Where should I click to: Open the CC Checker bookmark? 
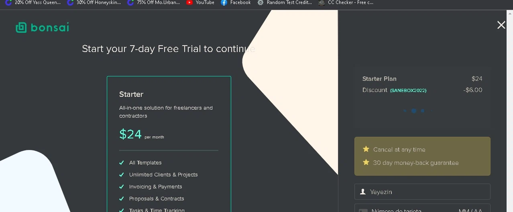(346, 2)
